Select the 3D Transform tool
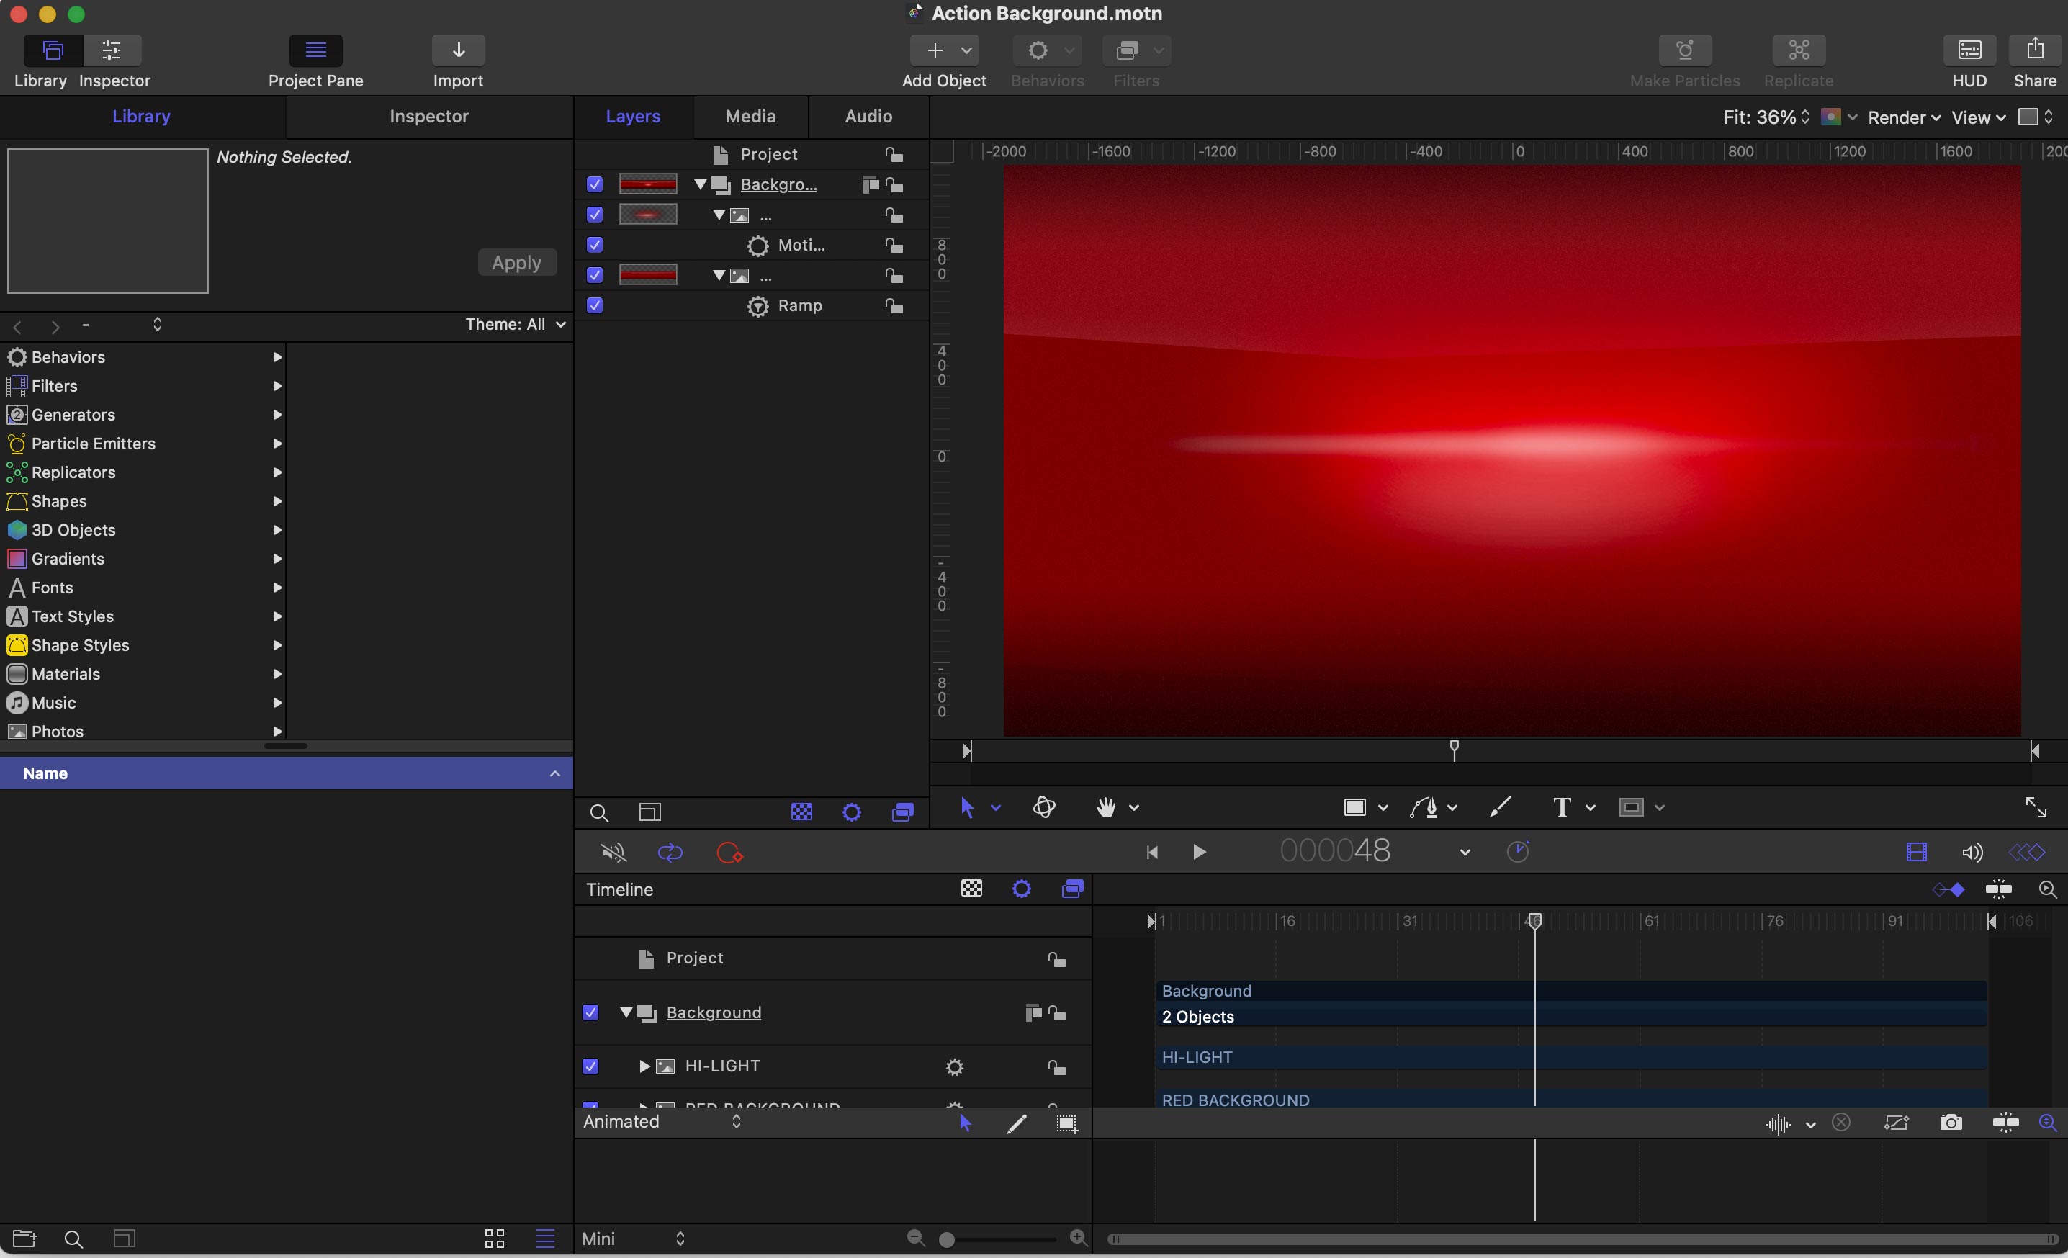The image size is (2068, 1258). (x=1044, y=807)
